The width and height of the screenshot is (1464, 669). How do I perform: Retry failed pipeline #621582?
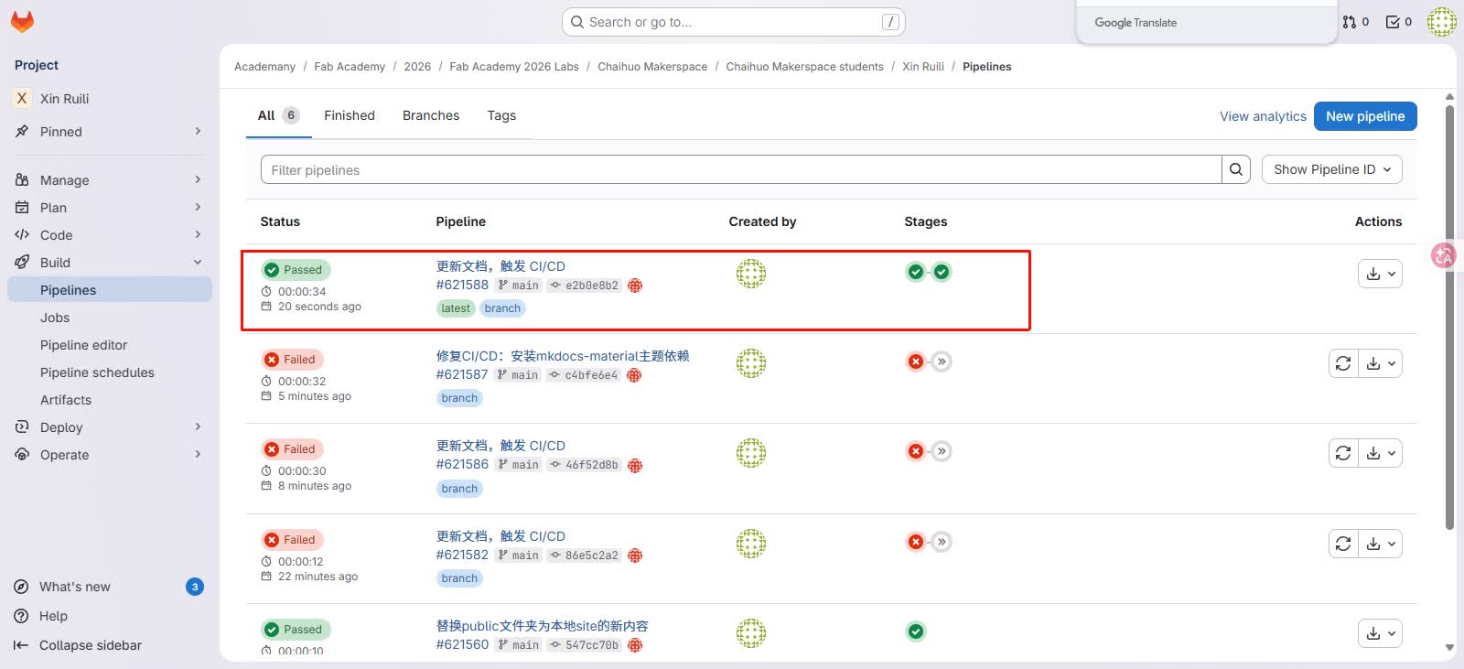click(1343, 544)
